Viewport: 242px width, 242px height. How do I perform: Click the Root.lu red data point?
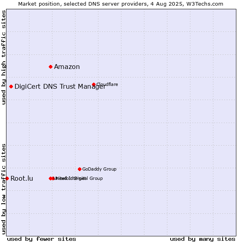pyautogui.click(x=7, y=179)
